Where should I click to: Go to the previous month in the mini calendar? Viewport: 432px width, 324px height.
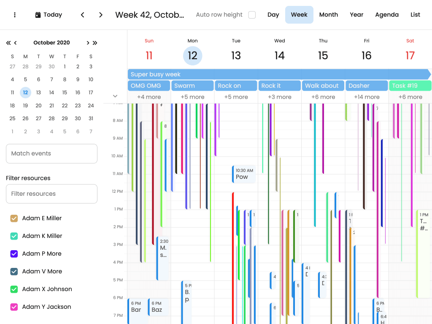click(x=16, y=43)
